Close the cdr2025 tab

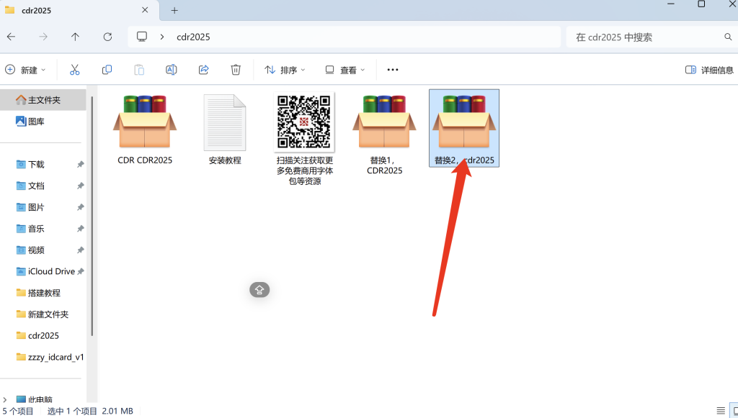[x=145, y=10]
